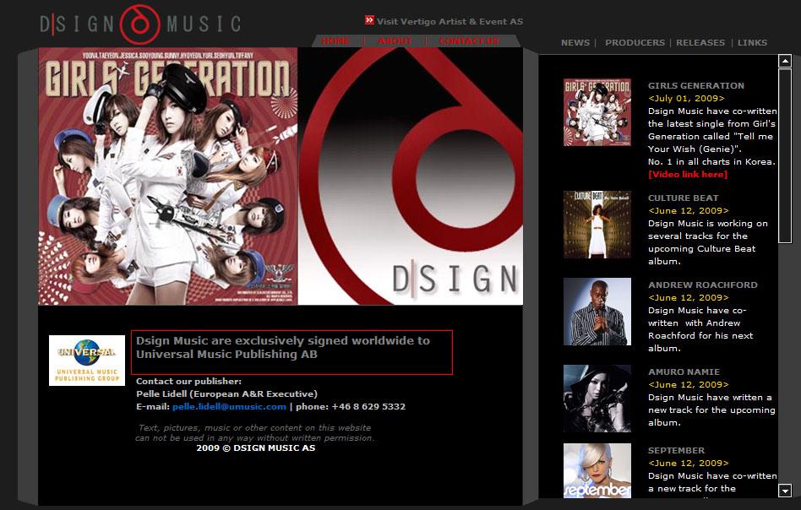
Task: Click the large red Dsign logo banner
Action: point(410,176)
